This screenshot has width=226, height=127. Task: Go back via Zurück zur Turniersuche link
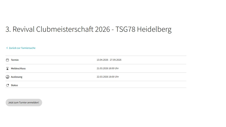[22, 48]
